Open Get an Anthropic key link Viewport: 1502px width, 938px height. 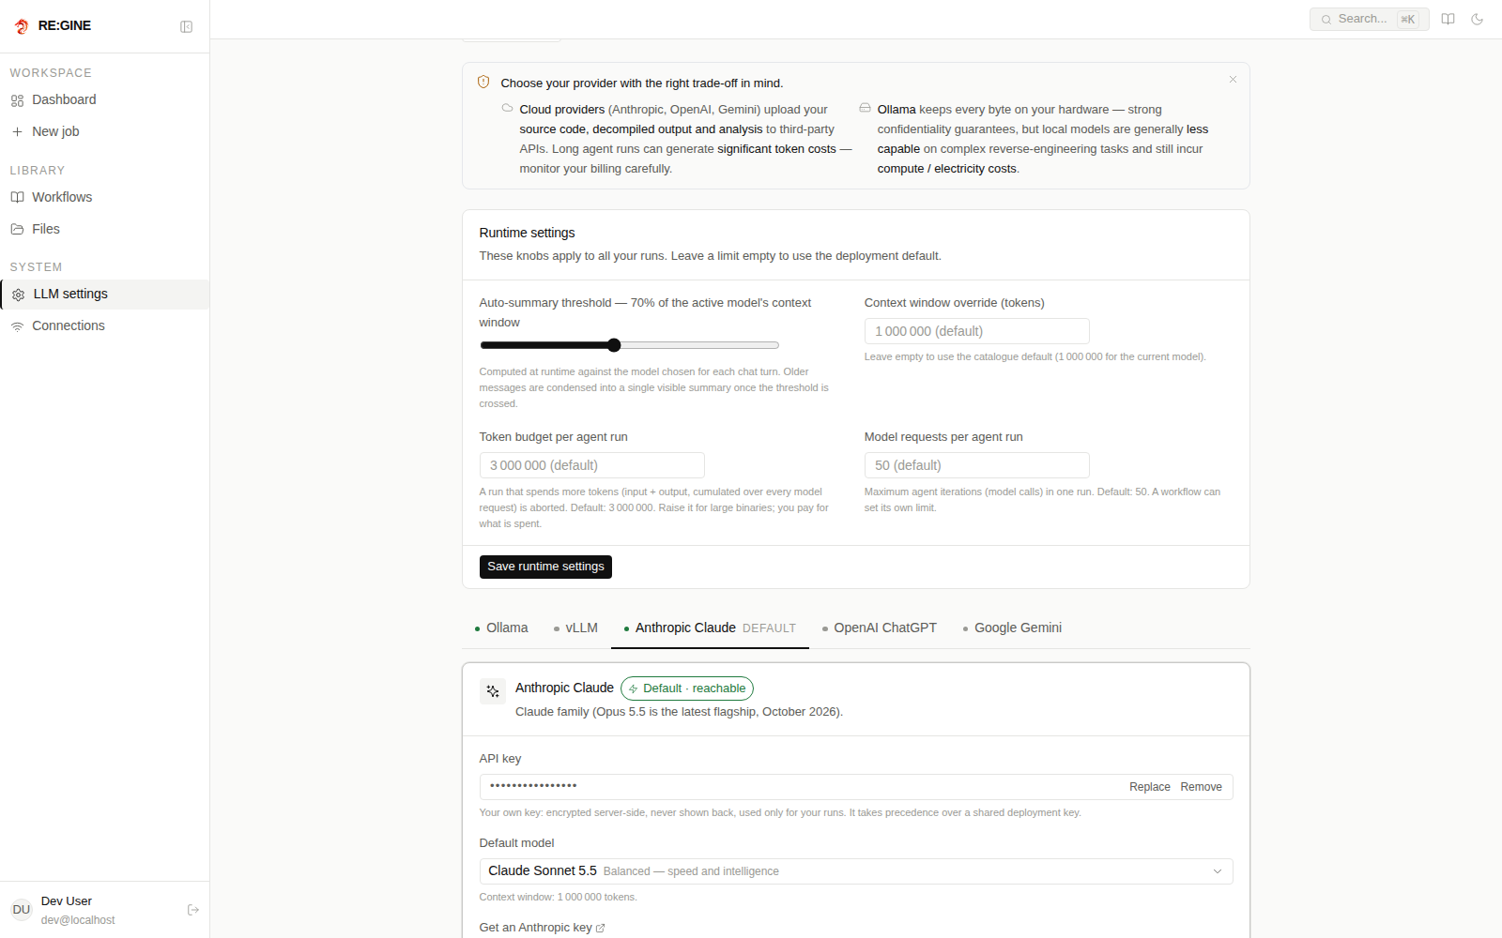click(542, 928)
